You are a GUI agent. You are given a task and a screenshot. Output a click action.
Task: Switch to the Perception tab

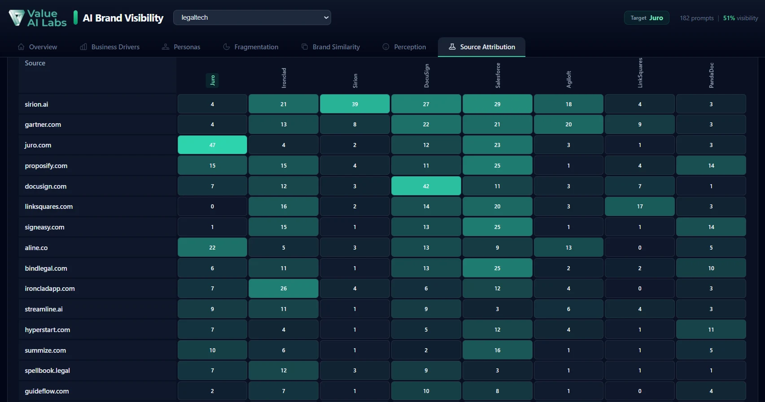coord(404,47)
